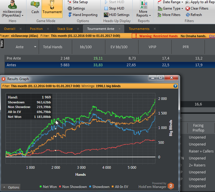Select the Cash game mode icon
Image resolution: width=215 pixels, height=192 pixels.
[x=35, y=4]
